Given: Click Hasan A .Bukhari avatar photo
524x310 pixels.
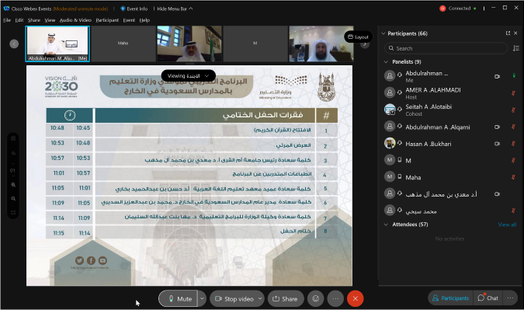Looking at the screenshot, I should pyautogui.click(x=390, y=144).
